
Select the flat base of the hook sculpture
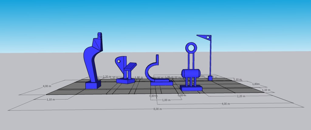pos(161,83)
